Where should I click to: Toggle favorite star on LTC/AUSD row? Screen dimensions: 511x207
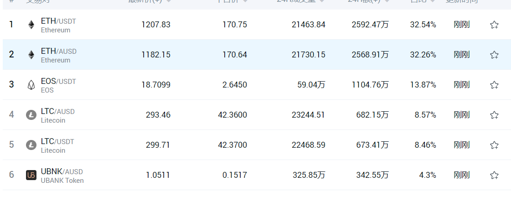(494, 115)
